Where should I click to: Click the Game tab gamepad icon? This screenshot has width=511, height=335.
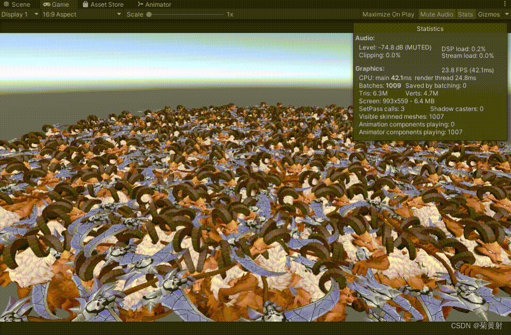click(x=46, y=5)
